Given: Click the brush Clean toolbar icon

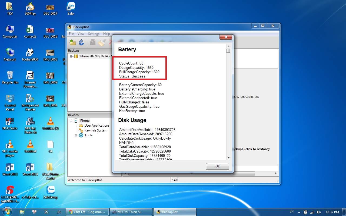Looking at the screenshot, I should click(102, 42).
